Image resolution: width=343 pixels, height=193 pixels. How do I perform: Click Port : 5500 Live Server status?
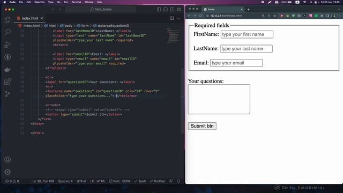point(120,181)
